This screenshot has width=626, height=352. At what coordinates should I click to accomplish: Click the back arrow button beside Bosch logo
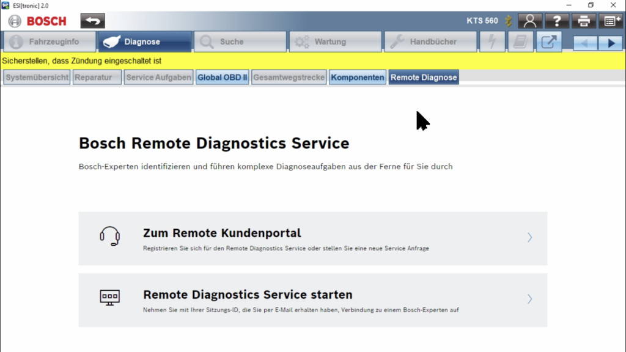(x=93, y=21)
